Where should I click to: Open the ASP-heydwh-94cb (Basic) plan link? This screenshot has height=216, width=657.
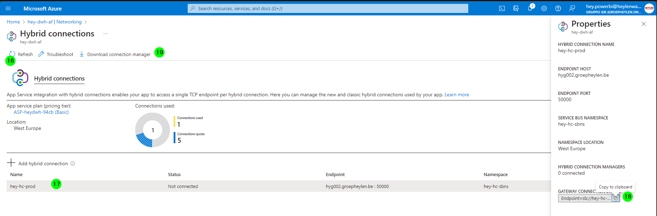41,112
